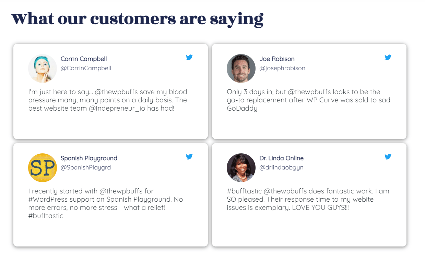Open the @CorrinCampbell handle link
The height and width of the screenshot is (253, 425).
pos(86,68)
